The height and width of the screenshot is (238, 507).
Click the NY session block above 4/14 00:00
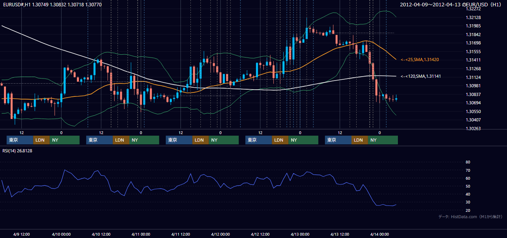(383, 140)
